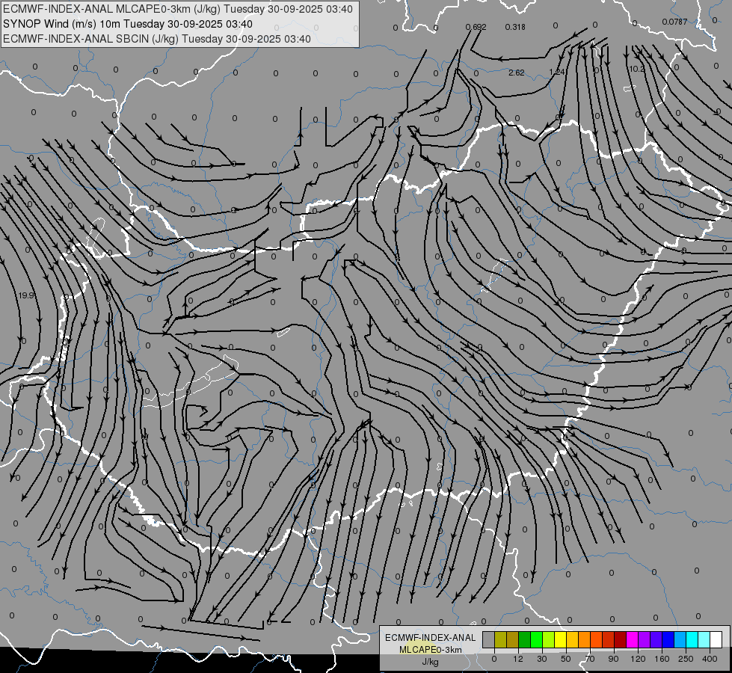This screenshot has width=732, height=673.
Task: Click the gray swatch in the MLCAPE legend
Action: [x=489, y=639]
